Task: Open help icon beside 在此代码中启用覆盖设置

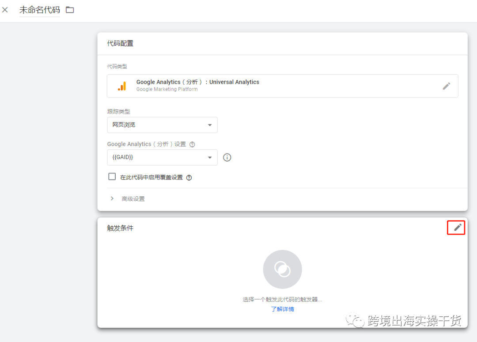Action: pos(189,177)
